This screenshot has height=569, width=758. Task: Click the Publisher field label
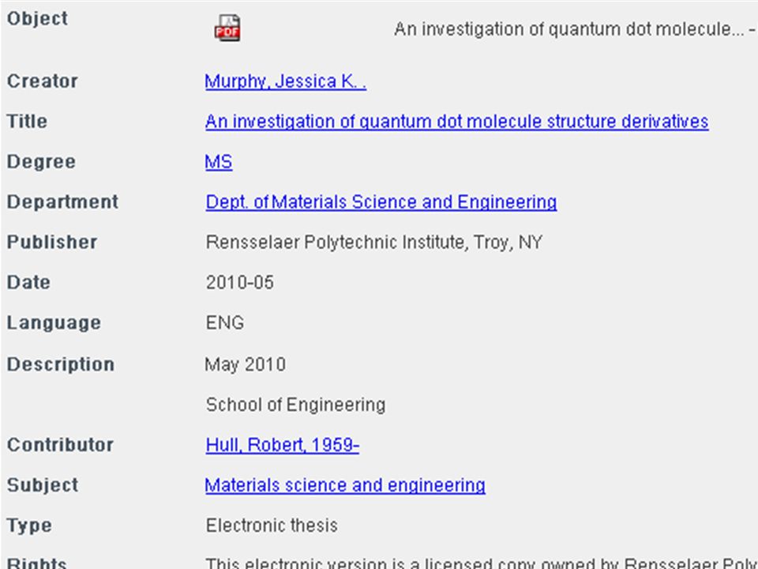pyautogui.click(x=52, y=242)
